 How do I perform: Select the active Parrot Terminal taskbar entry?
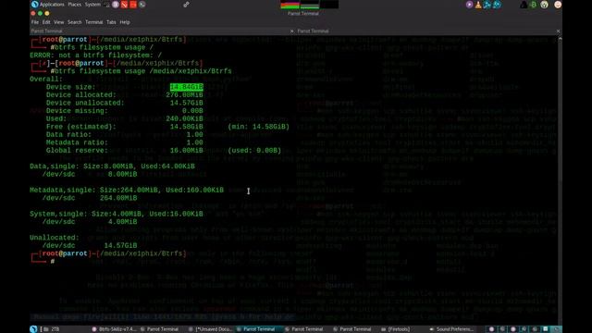pyautogui.click(x=259, y=329)
